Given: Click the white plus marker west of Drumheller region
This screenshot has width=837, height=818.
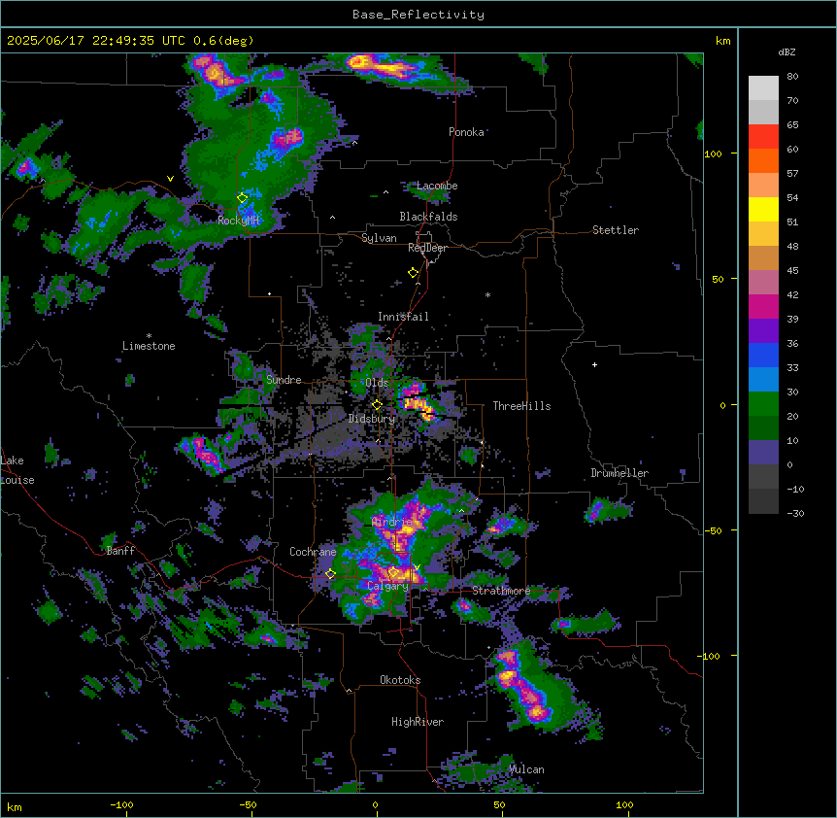Looking at the screenshot, I should click(x=594, y=364).
